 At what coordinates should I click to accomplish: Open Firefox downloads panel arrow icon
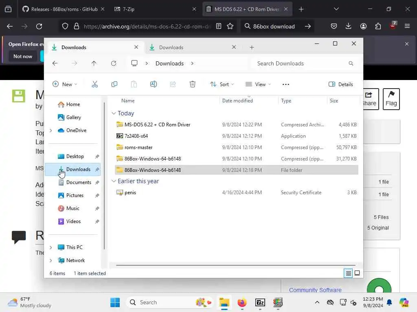point(349,26)
